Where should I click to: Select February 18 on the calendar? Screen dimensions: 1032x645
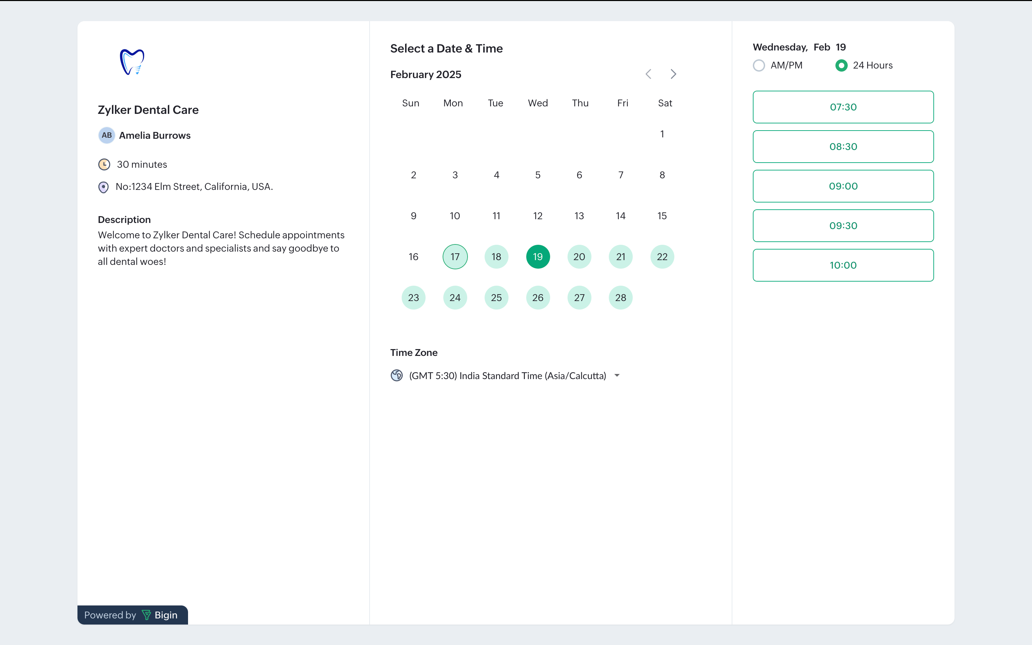pos(496,256)
